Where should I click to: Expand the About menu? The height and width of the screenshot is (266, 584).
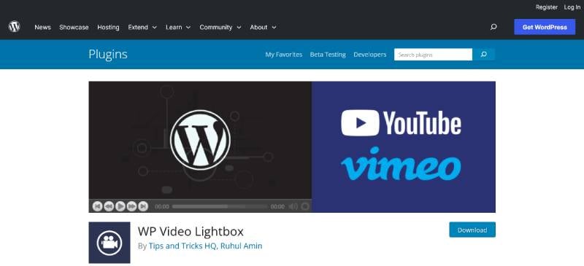coord(263,27)
